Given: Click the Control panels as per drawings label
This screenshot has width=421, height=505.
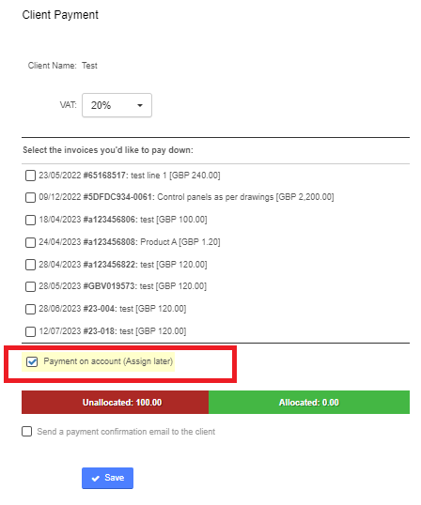Looking at the screenshot, I should [215, 197].
